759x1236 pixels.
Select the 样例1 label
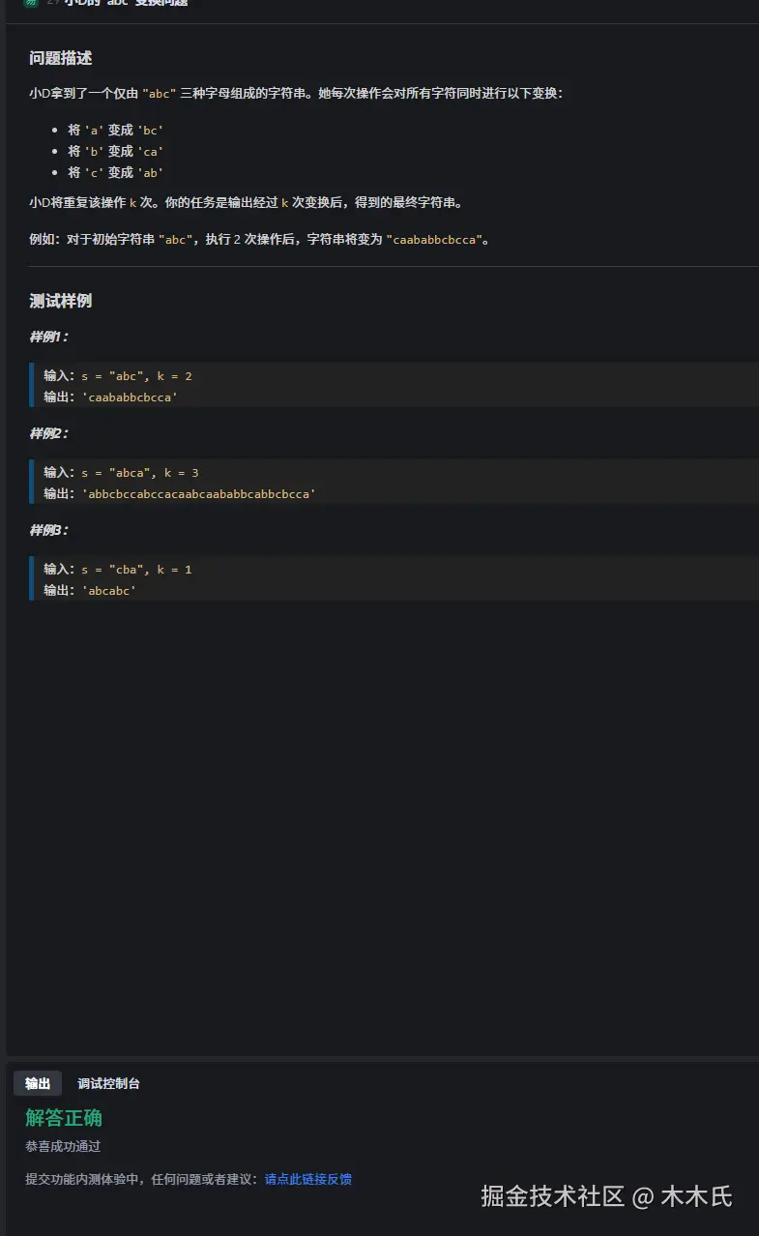(x=48, y=337)
